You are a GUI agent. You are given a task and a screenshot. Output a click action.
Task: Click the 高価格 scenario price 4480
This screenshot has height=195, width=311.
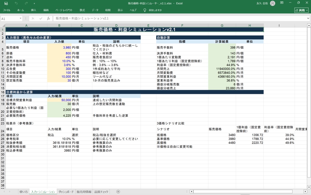pyautogui.click(x=222, y=143)
